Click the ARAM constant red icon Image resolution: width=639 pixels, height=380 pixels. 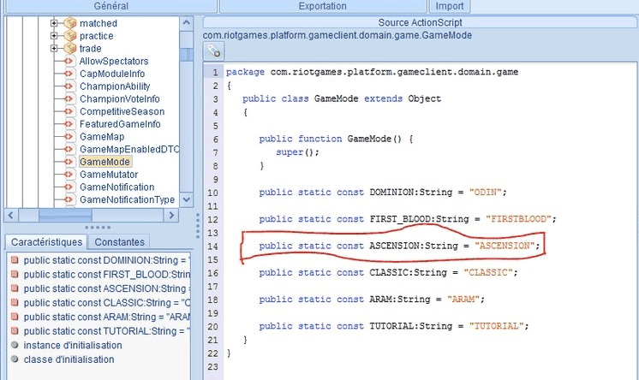tap(15, 317)
